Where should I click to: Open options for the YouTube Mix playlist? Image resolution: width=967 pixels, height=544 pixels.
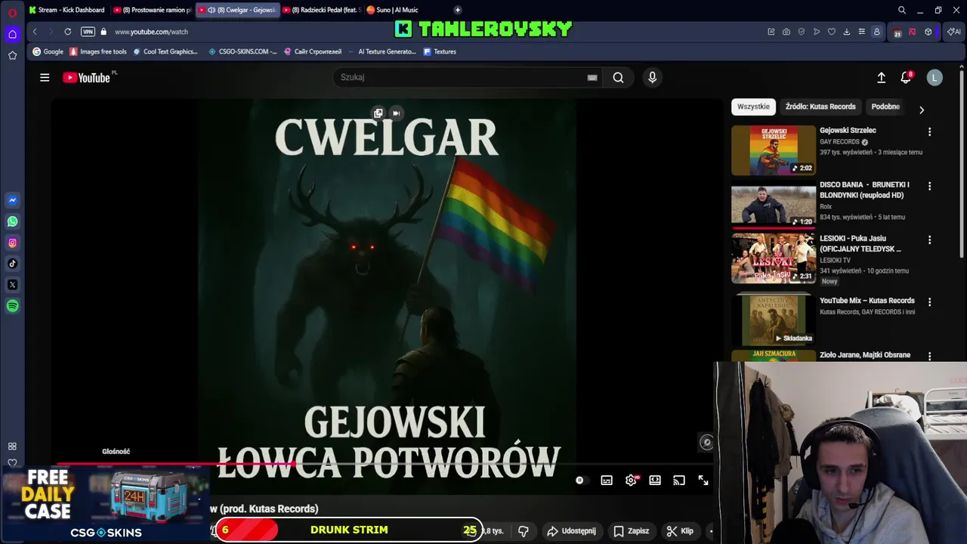[x=929, y=301]
